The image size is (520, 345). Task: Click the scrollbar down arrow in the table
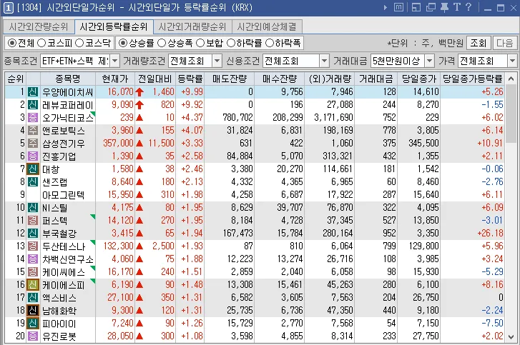[x=511, y=337]
